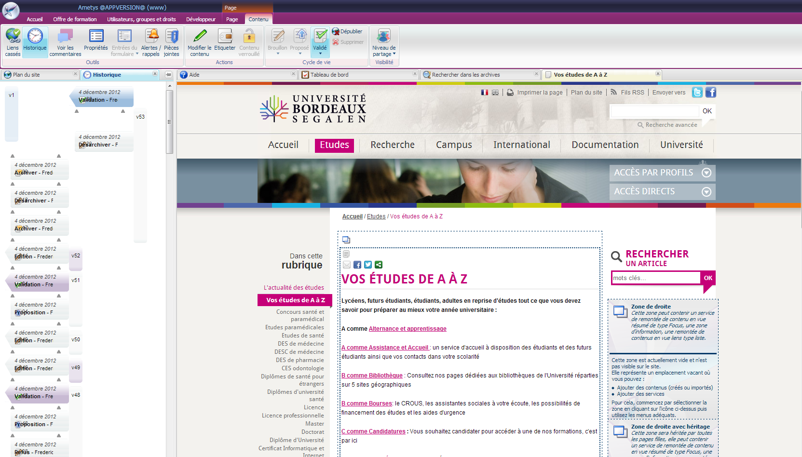Click the history panel vertical scrollbar

[169, 122]
